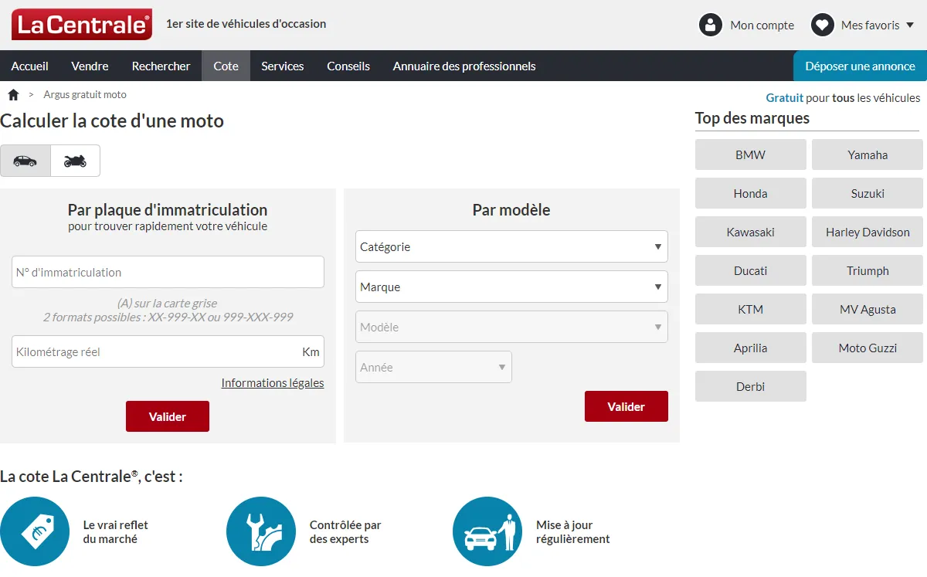Click Déposer une annonce button
927x577 pixels.
[x=861, y=66]
